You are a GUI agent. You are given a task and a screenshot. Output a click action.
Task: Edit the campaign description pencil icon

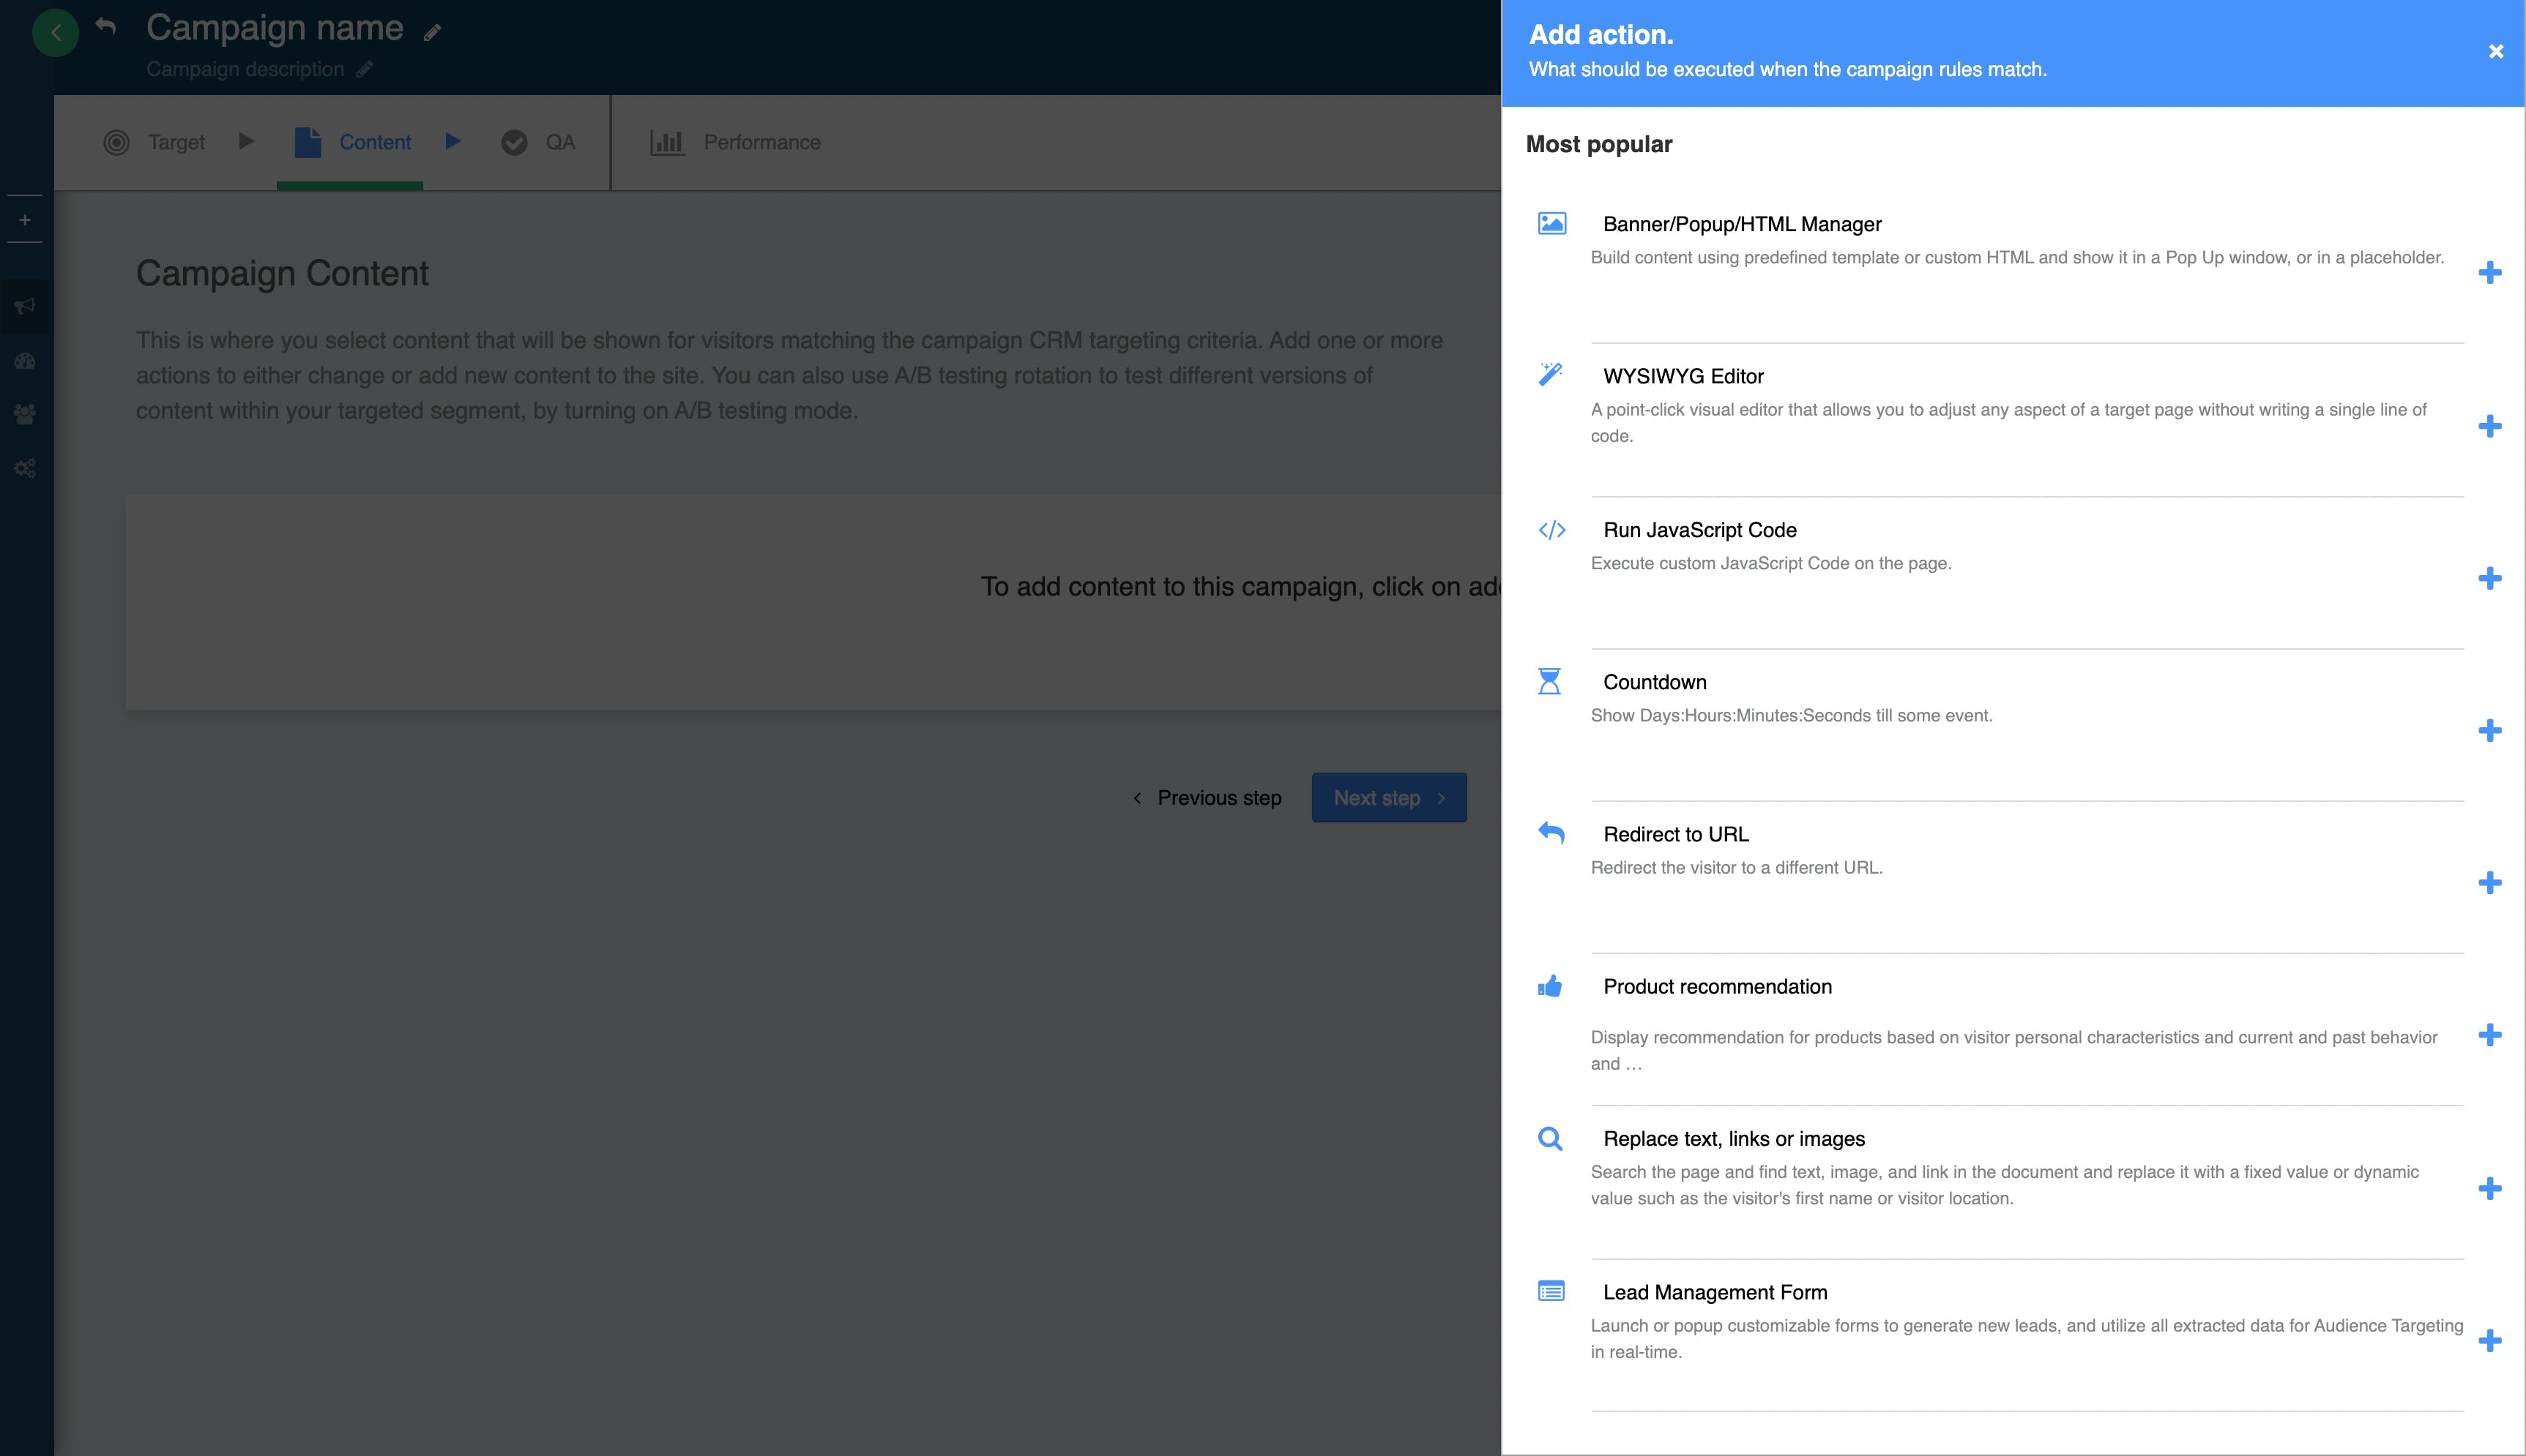[x=365, y=69]
